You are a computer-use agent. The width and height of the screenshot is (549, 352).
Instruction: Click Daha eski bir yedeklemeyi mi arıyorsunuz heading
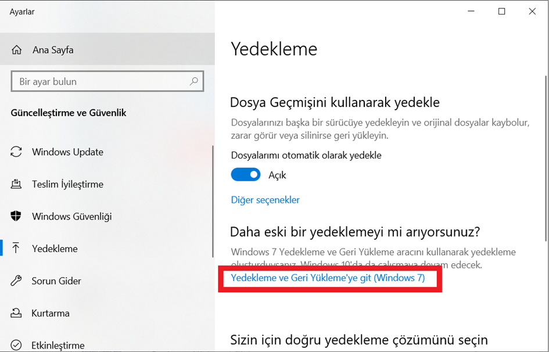[x=355, y=232]
